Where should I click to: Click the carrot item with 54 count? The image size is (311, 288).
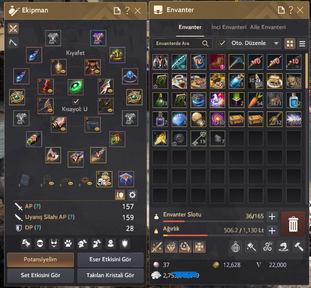point(256,100)
